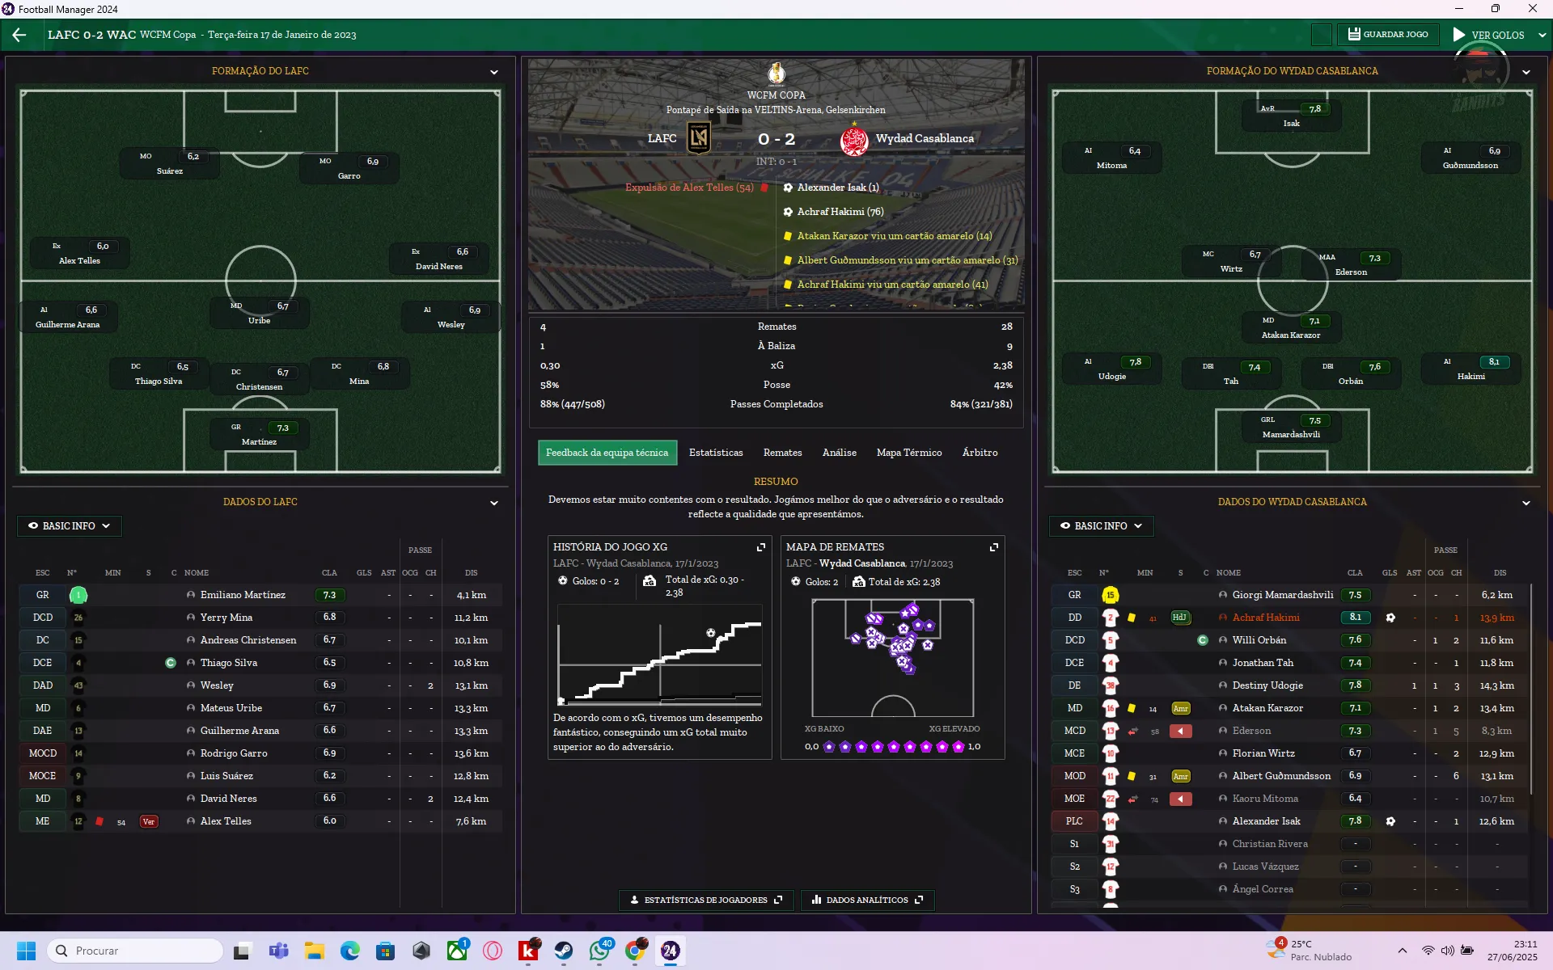The image size is (1553, 970).
Task: Click the Windows search box Procurar
Action: [x=134, y=951]
